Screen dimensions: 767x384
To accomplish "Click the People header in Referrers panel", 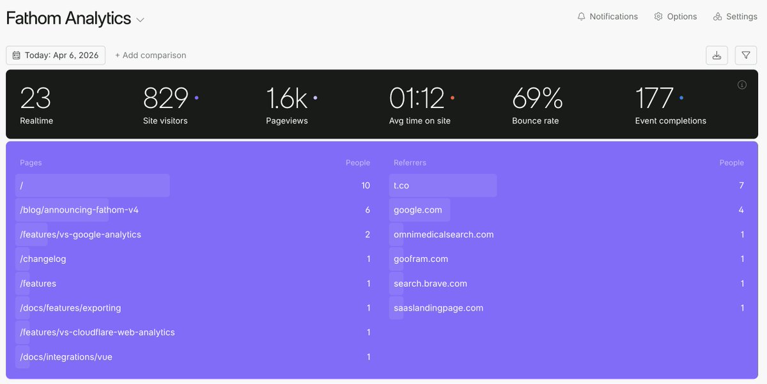I will 732,163.
